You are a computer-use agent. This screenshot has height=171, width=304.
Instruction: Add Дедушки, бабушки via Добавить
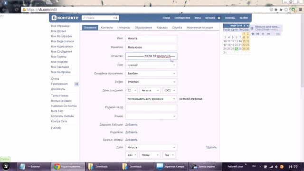[131, 124]
